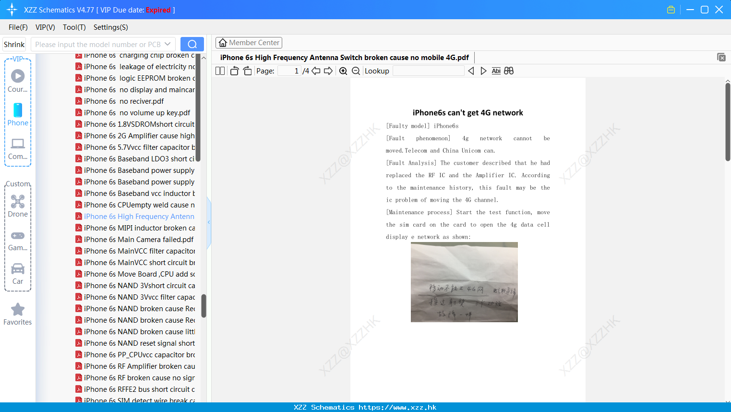Click the page number field
Screen dimensions: 731x412
coord(289,71)
